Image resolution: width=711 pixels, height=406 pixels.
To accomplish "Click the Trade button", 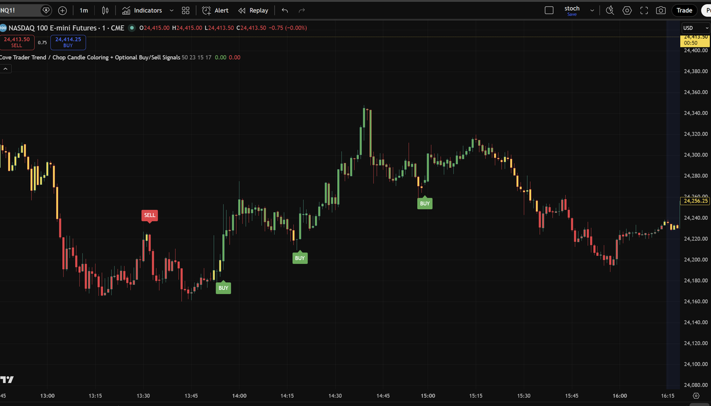I will pyautogui.click(x=684, y=10).
